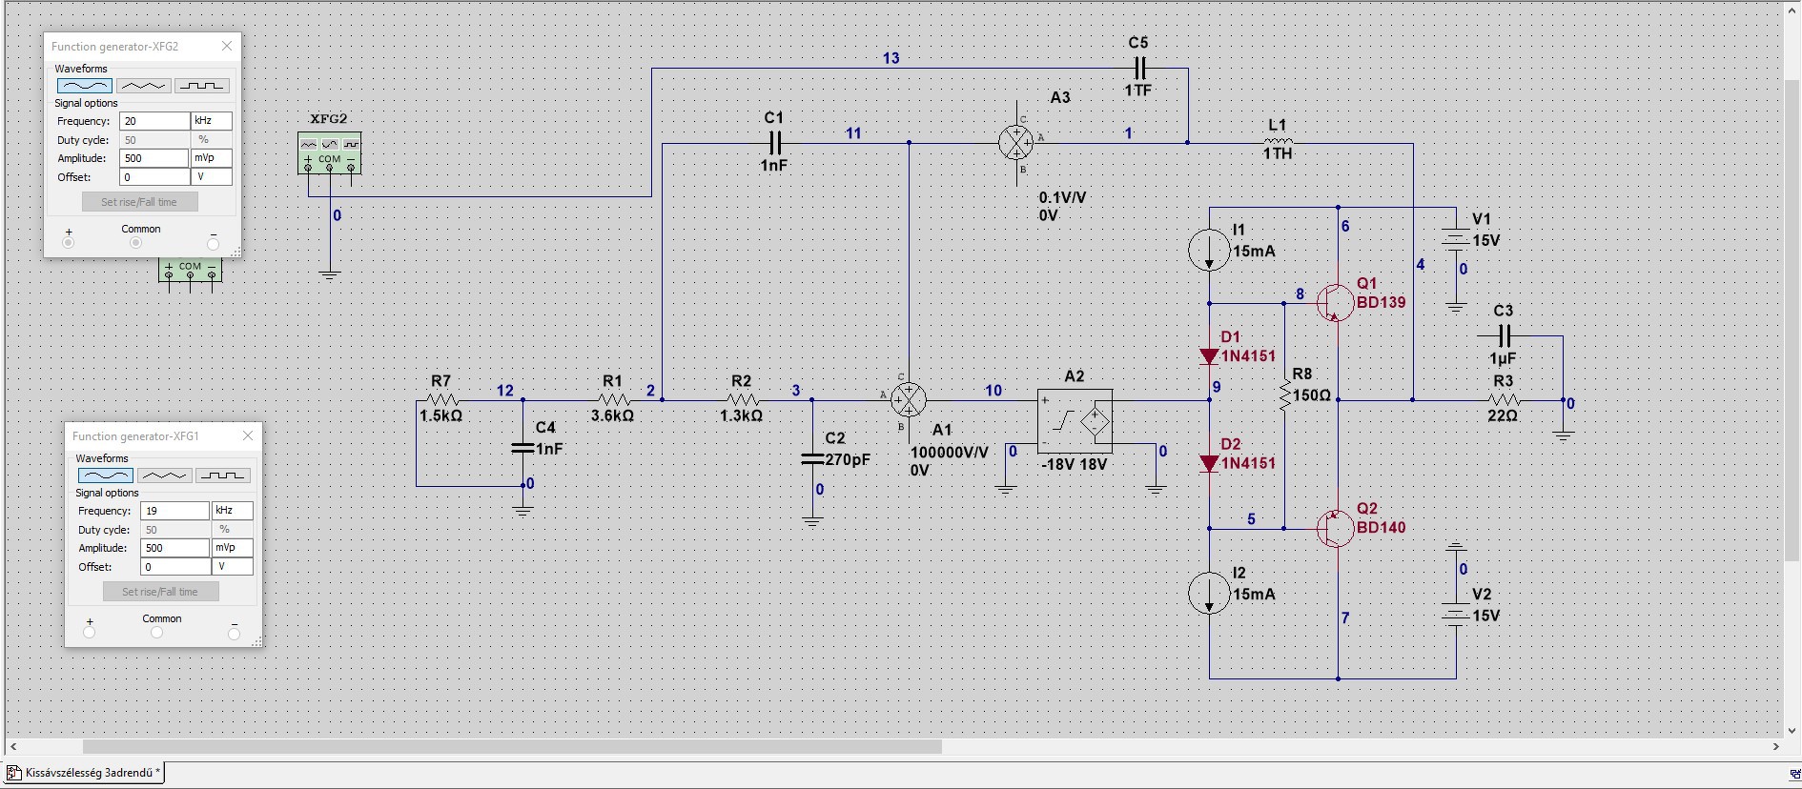
Task: Select the A2 voltage limiter block
Action: [1075, 420]
